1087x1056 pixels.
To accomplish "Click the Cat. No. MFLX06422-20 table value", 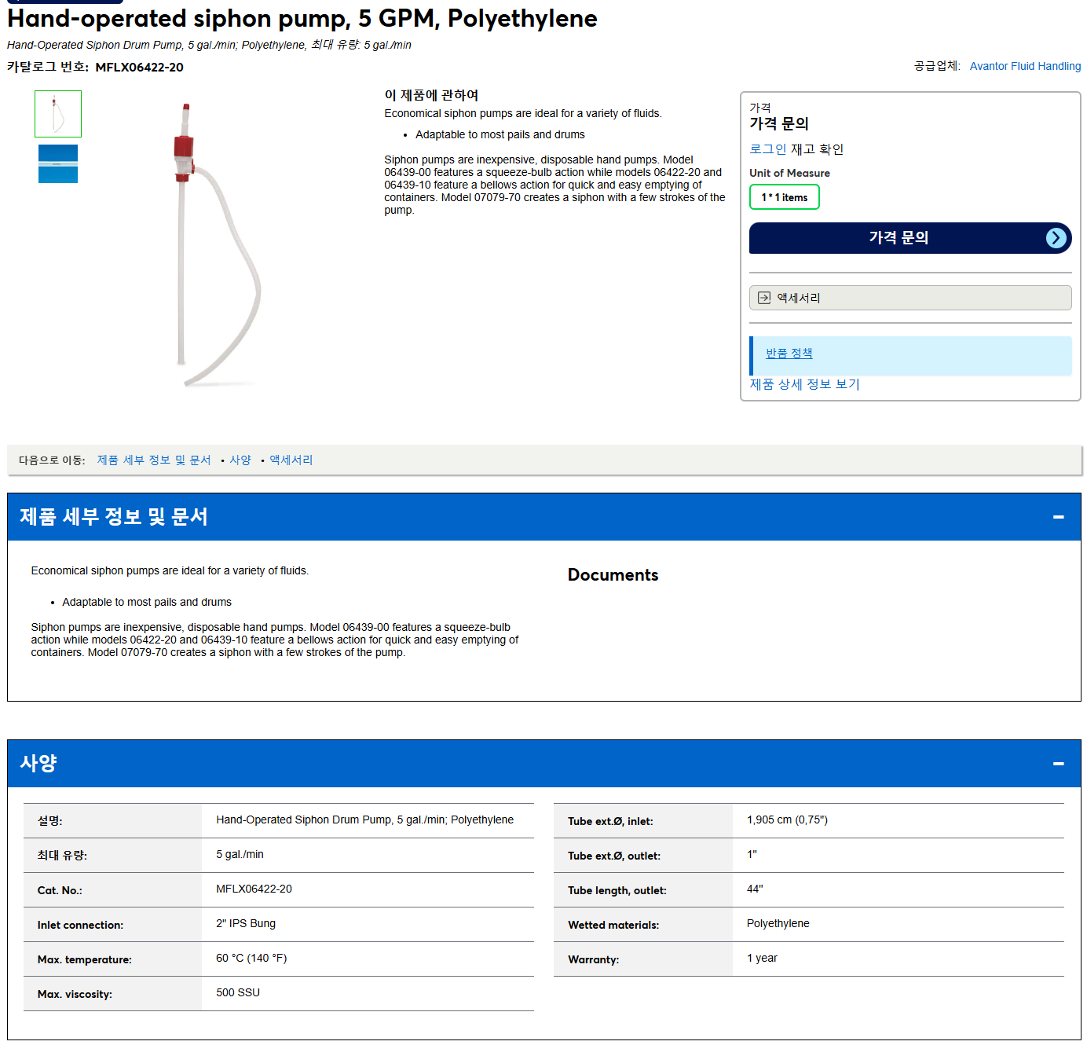I will pos(254,889).
